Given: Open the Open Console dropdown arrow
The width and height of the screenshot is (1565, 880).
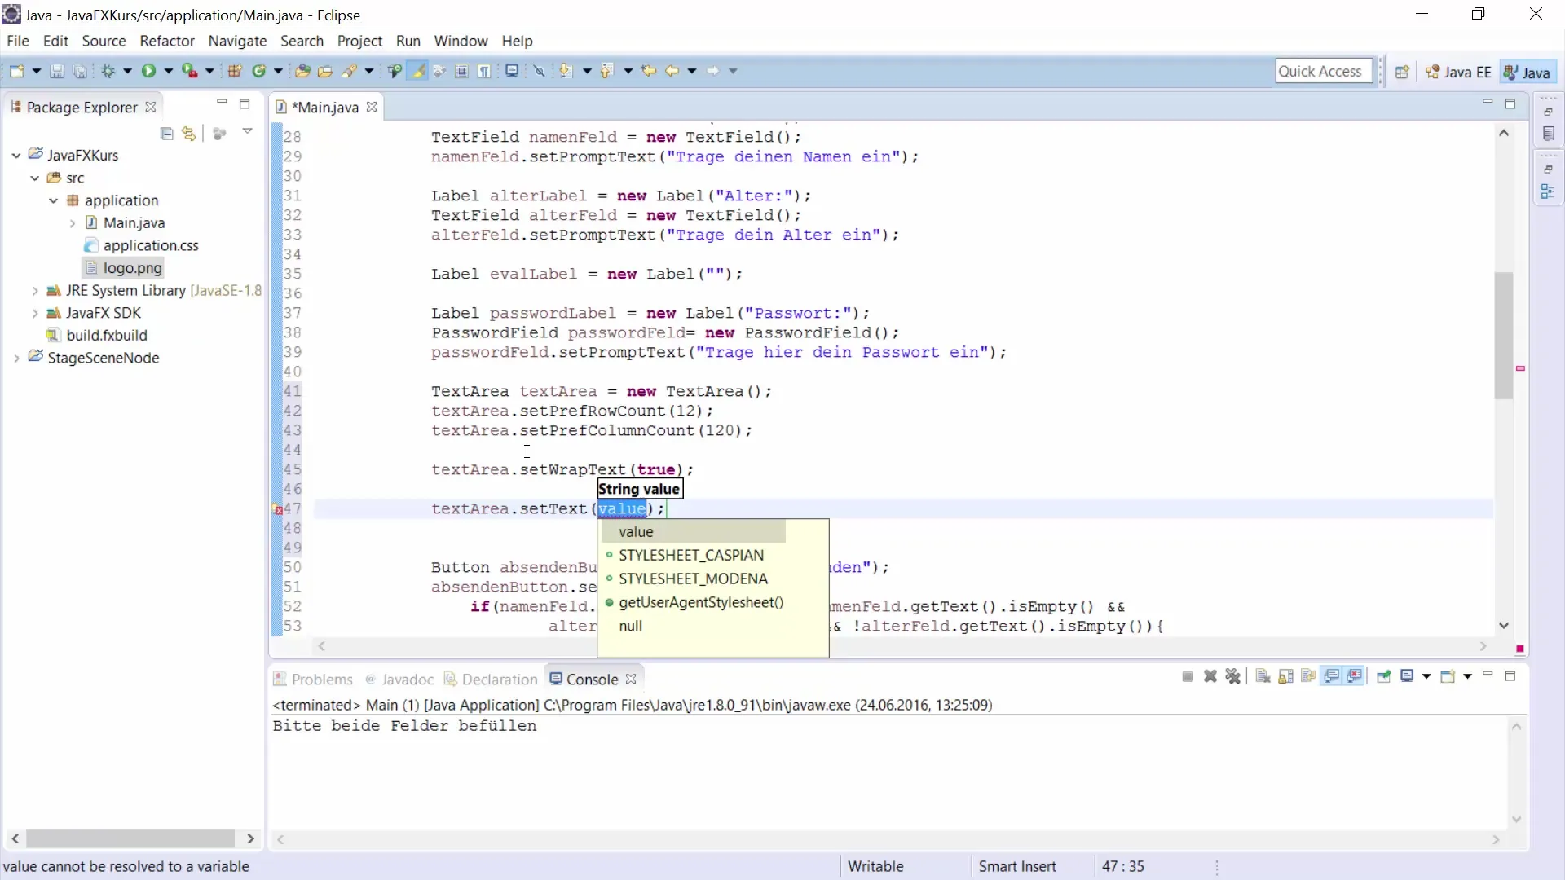Looking at the screenshot, I should [x=1467, y=676].
